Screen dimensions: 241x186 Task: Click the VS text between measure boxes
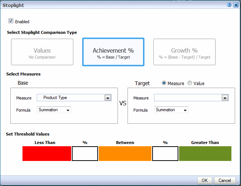[x=123, y=103]
